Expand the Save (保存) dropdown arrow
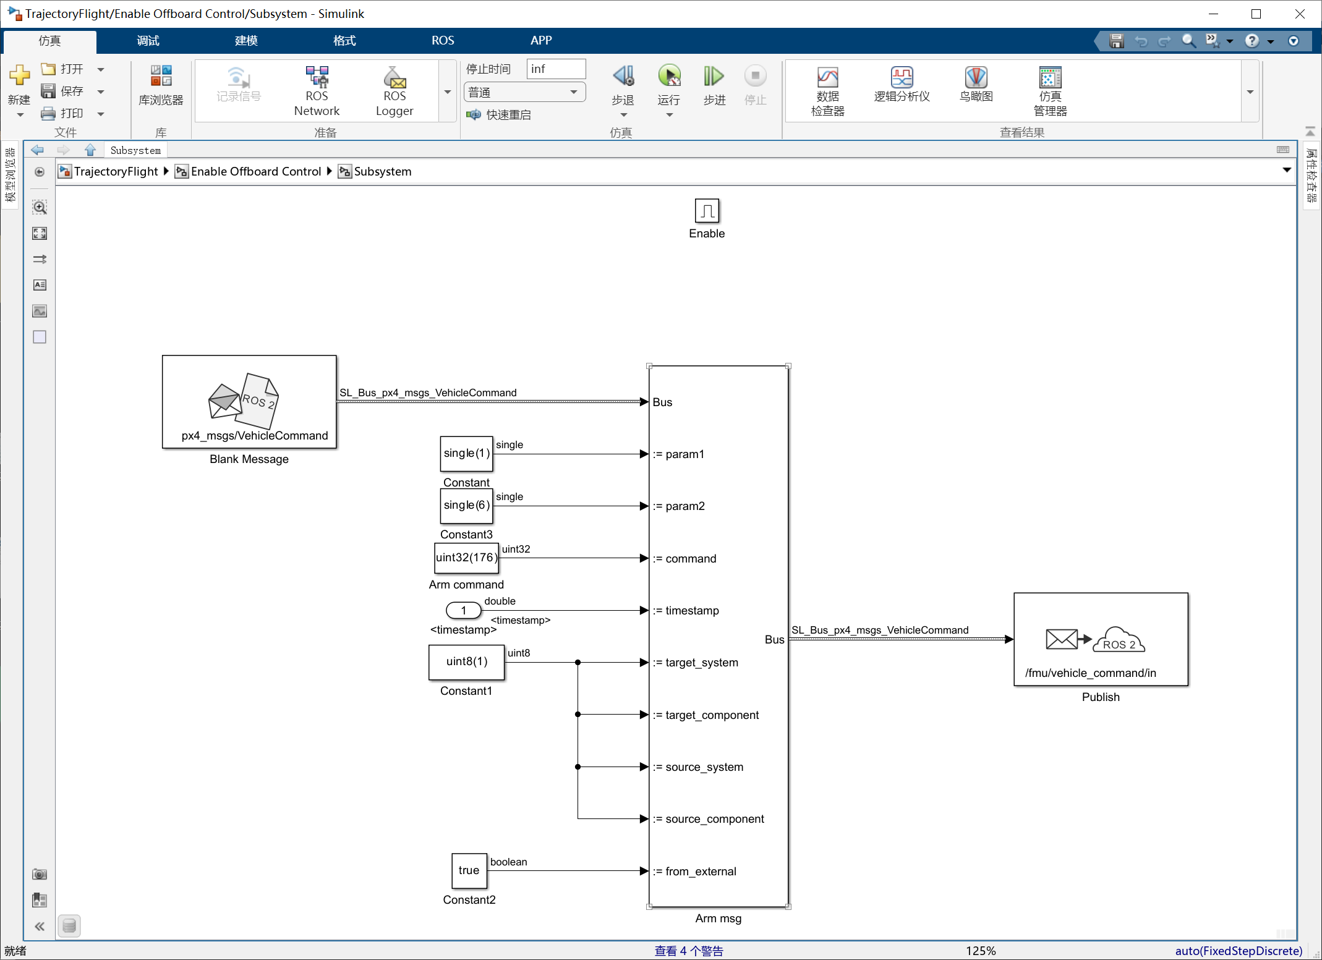 (x=101, y=91)
